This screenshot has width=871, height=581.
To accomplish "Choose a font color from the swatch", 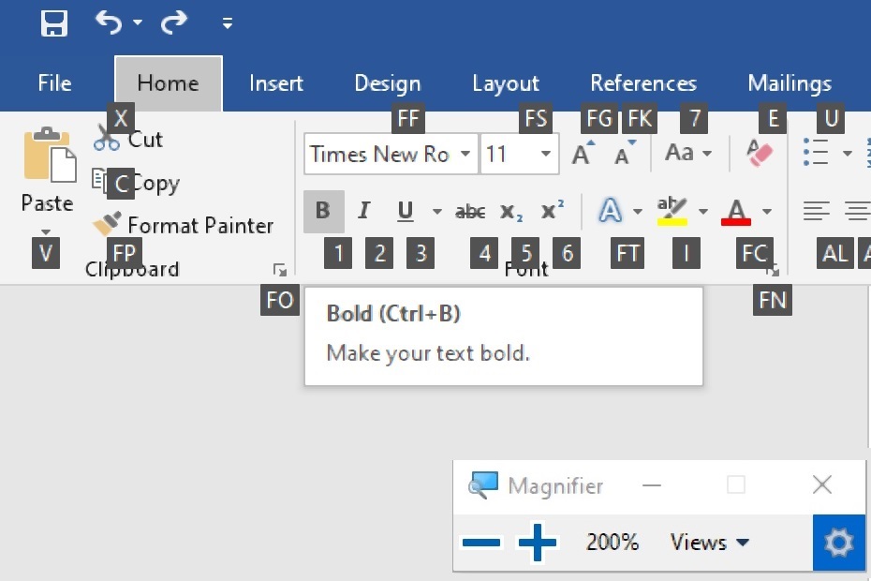I will click(x=737, y=212).
